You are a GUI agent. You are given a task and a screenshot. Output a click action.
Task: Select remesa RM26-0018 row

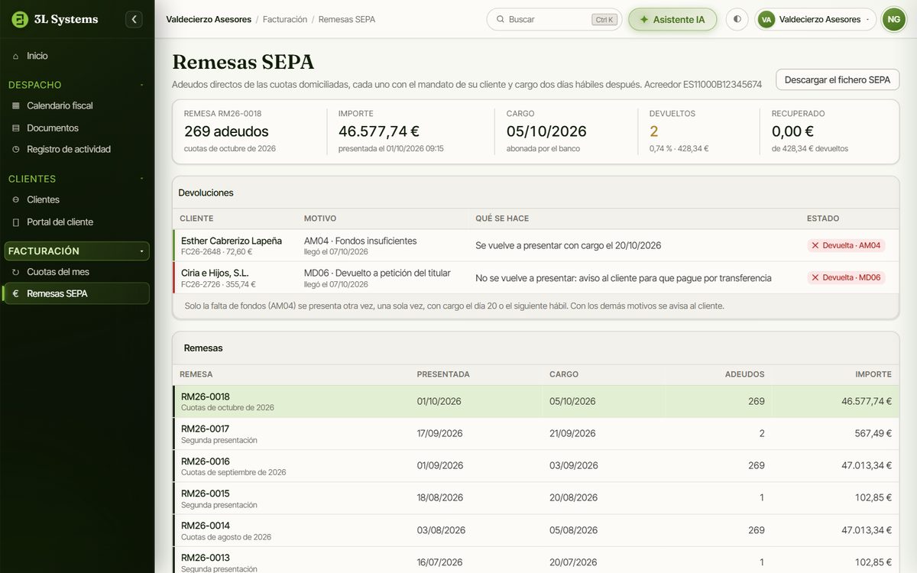point(536,401)
